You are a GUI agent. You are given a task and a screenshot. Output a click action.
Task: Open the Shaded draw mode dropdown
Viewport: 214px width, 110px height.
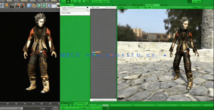tap(126, 7)
